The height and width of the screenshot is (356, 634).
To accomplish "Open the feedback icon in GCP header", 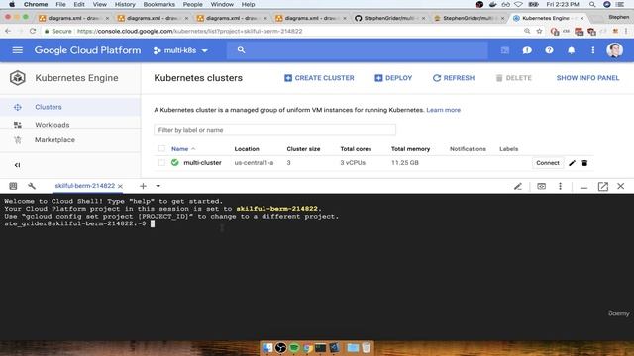I will click(x=527, y=50).
